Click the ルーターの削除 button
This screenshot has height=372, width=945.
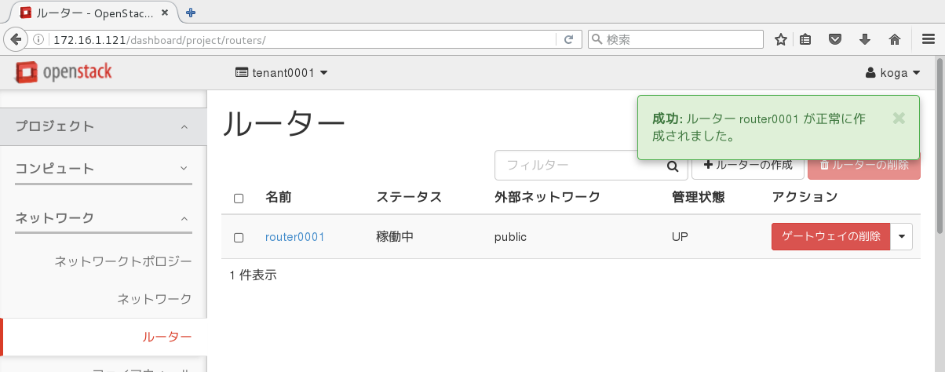point(863,165)
